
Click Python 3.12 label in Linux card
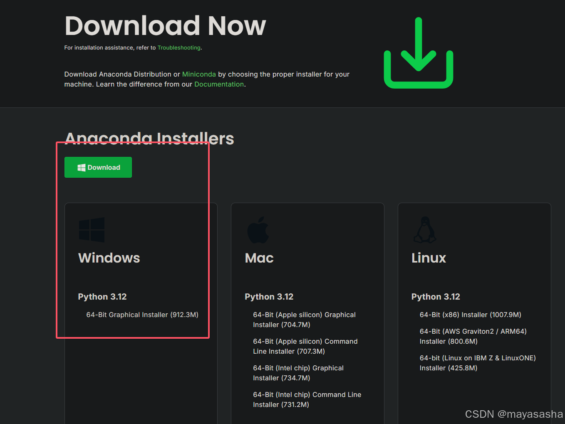tap(436, 297)
